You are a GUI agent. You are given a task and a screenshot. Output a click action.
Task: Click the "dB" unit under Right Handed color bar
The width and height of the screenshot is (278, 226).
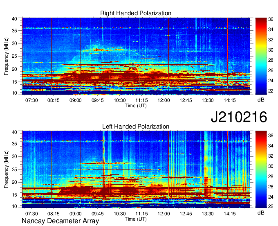261,100
